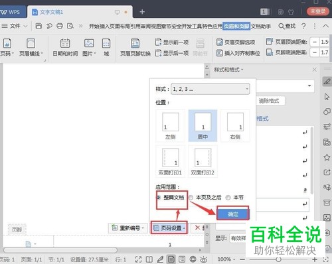Click the help question mark icon
This screenshot has width=332, height=264.
[303, 26]
